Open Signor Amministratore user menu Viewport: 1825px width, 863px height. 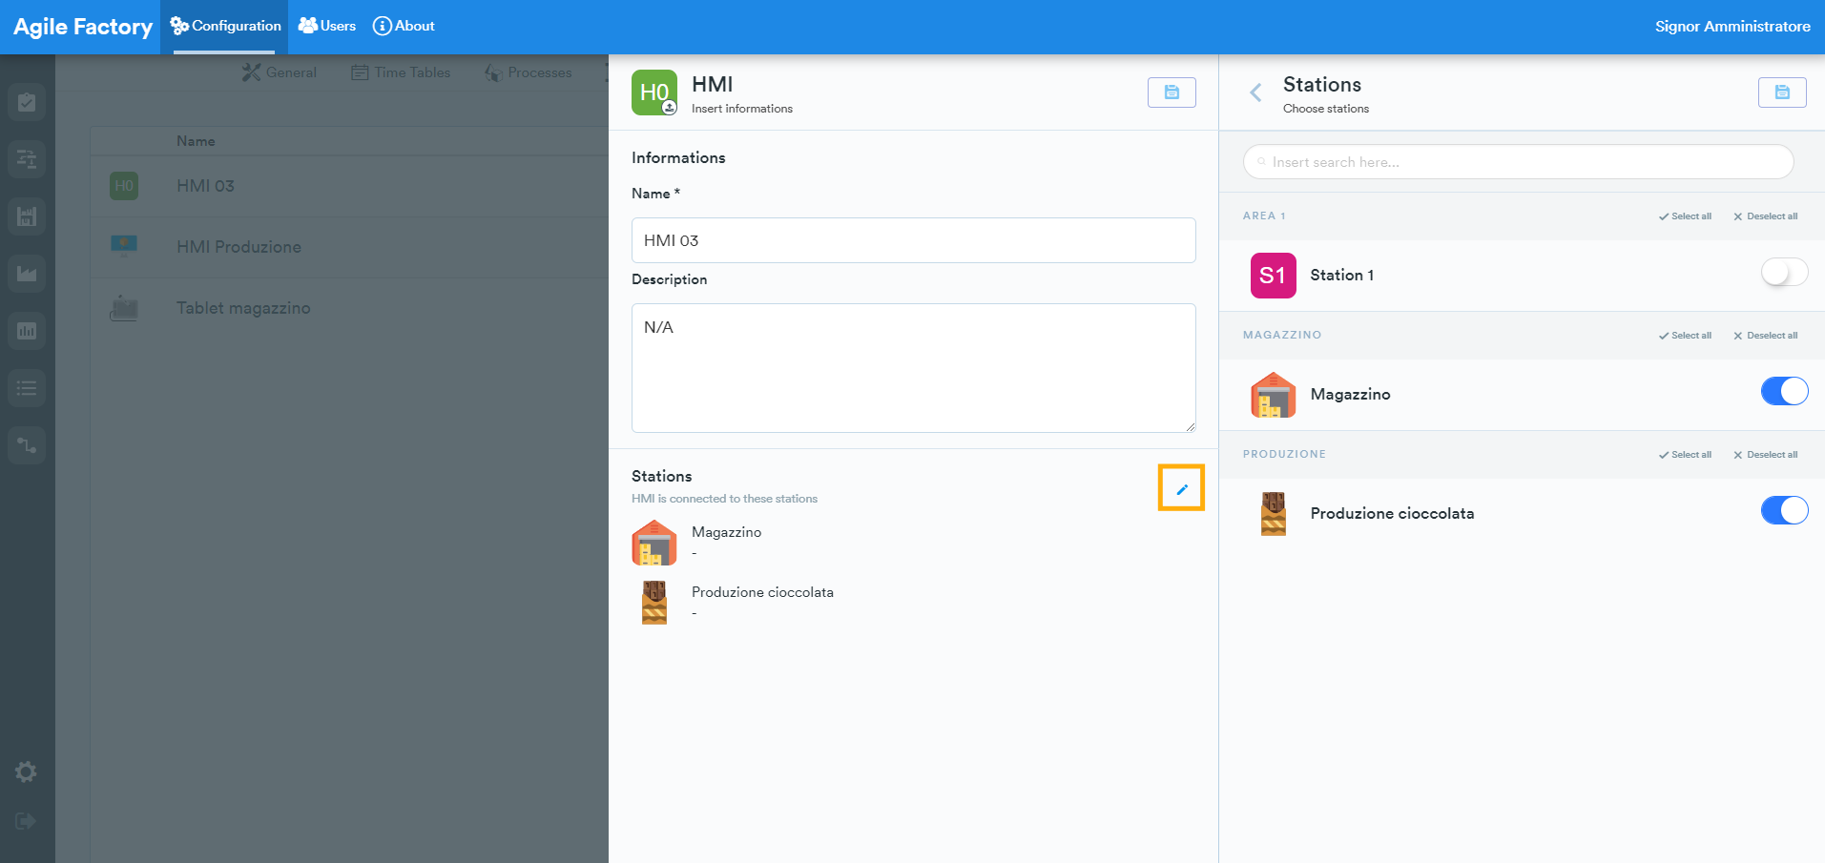pyautogui.click(x=1732, y=27)
